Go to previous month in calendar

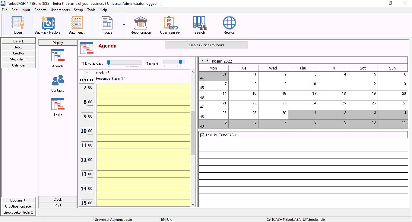click(x=203, y=61)
